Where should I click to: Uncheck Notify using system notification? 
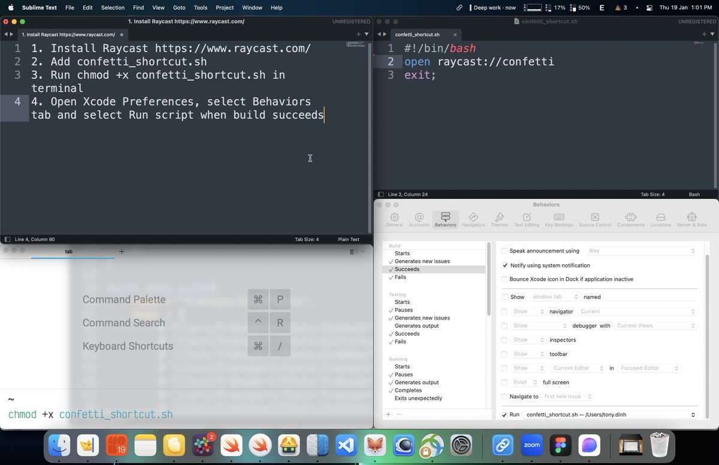(504, 265)
